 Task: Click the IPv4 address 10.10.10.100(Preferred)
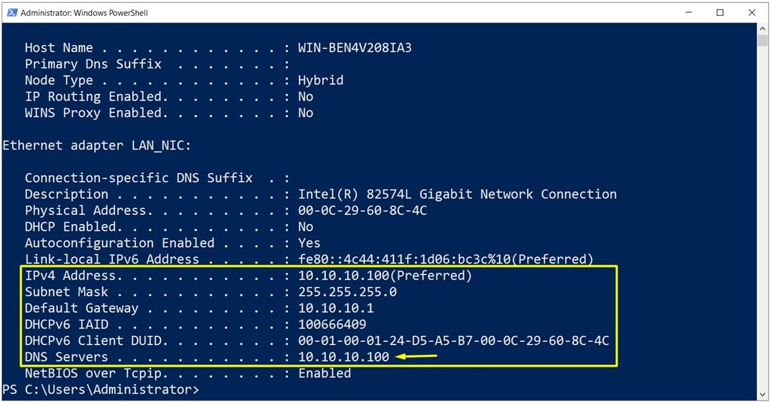point(385,276)
